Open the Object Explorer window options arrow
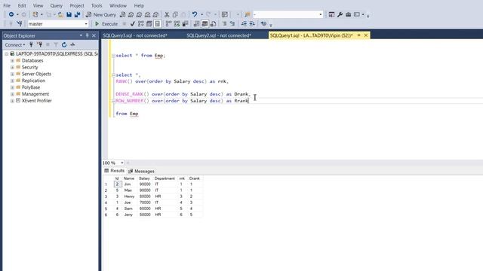This screenshot has height=271, width=483. 81,35
